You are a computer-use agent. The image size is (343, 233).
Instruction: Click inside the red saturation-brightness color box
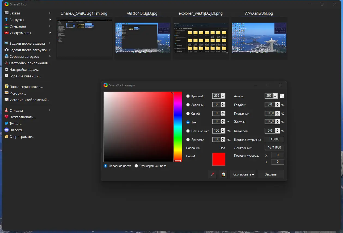tap(138, 127)
